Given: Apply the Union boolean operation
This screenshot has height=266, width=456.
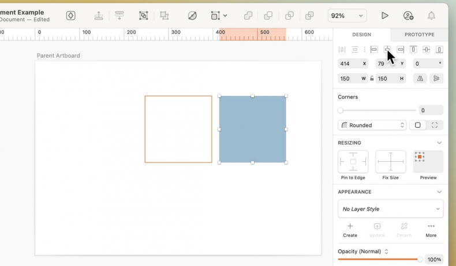Looking at the screenshot, I should tap(248, 16).
